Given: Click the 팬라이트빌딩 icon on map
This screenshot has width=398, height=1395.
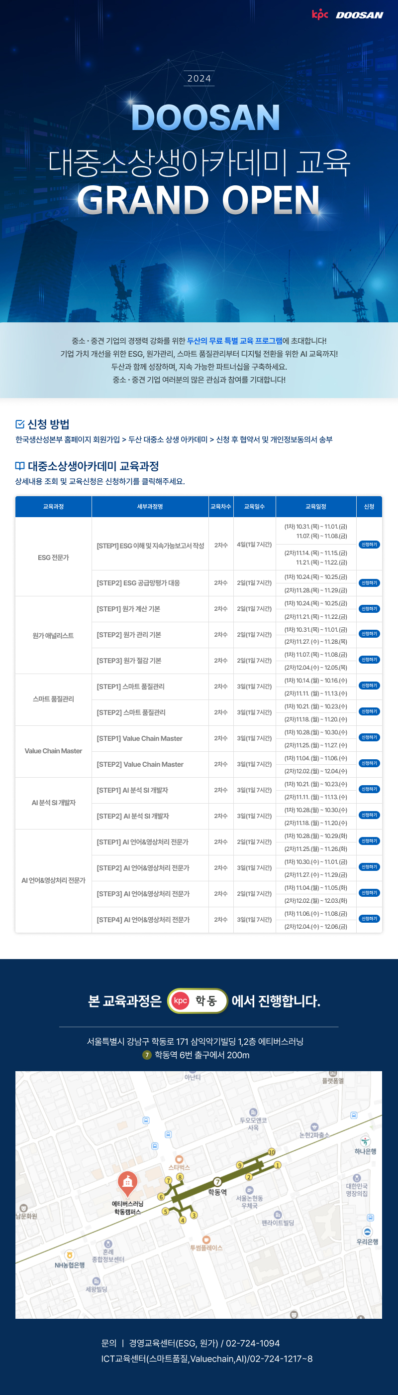Looking at the screenshot, I should point(278,1215).
